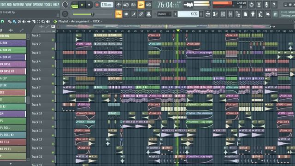Click the stamp-shaped toolbar icon

pos(148,14)
